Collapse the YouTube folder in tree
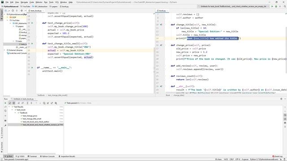 point(8,20)
